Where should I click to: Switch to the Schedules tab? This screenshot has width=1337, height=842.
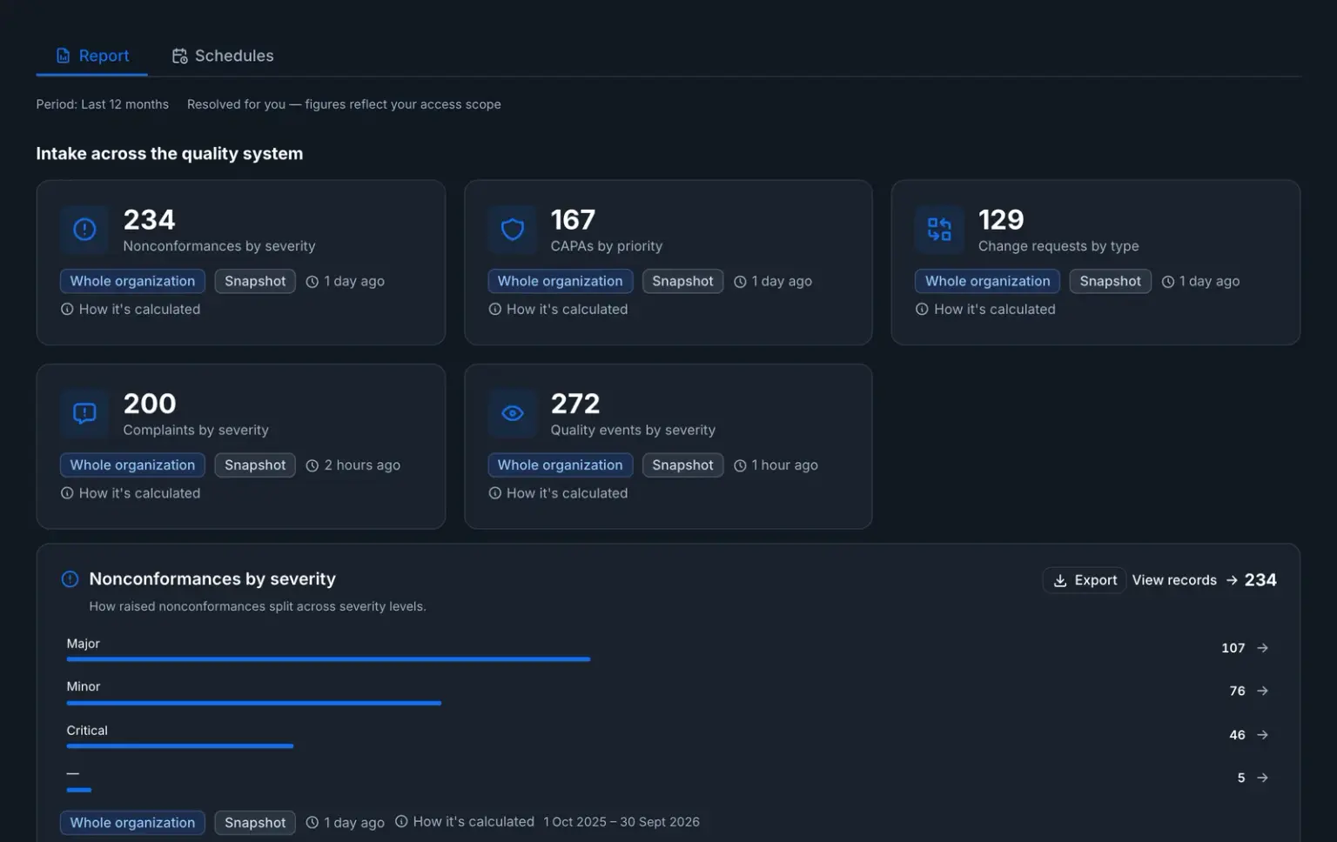pos(223,56)
